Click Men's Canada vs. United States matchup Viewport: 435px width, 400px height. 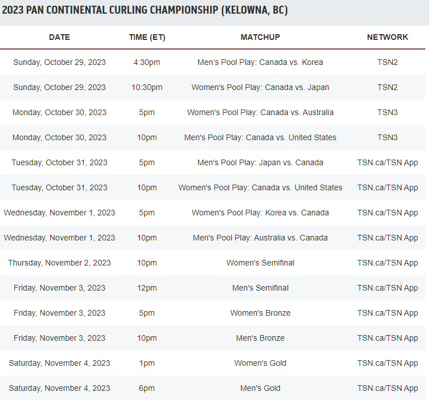tap(260, 137)
